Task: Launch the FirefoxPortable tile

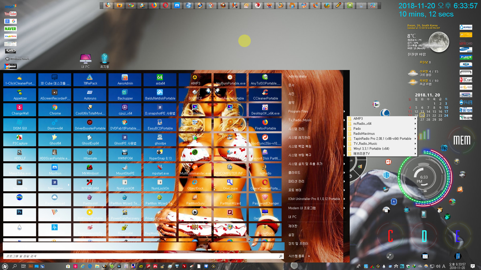Action: [265, 125]
